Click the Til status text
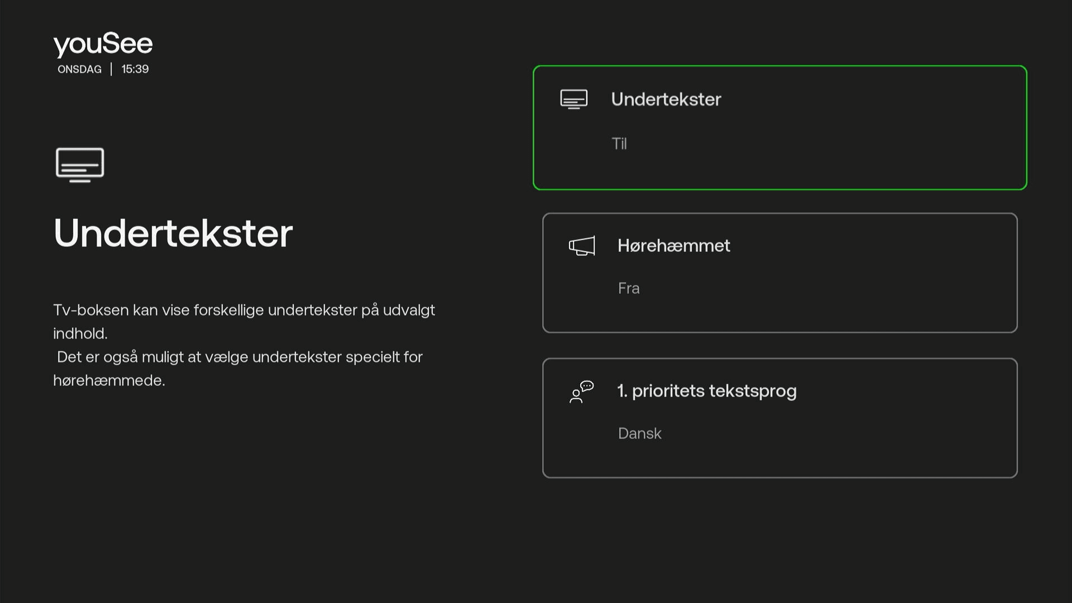This screenshot has height=603, width=1072. pyautogui.click(x=619, y=143)
